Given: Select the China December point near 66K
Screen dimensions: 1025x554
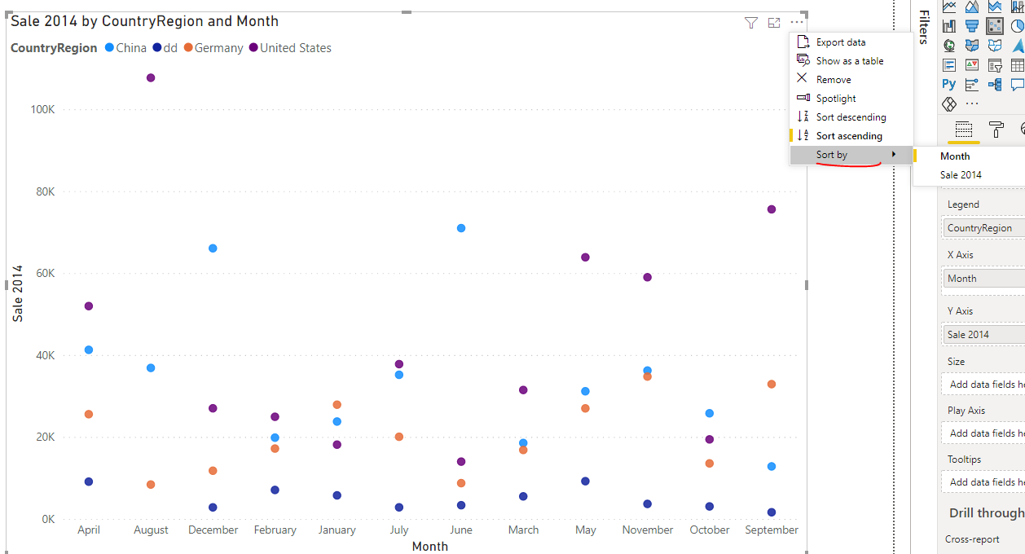Looking at the screenshot, I should (x=213, y=248).
